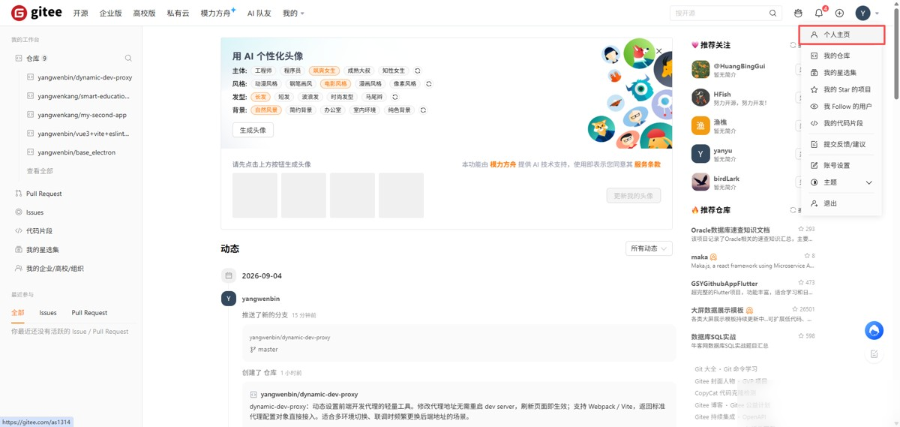The image size is (900, 427).
Task: Refresh the 背景 options
Action: (423, 110)
